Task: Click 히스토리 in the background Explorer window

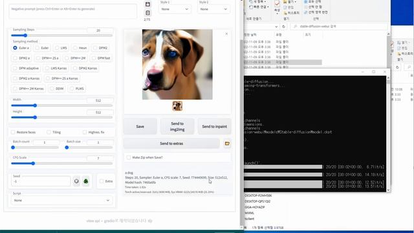Action: click(x=406, y=54)
